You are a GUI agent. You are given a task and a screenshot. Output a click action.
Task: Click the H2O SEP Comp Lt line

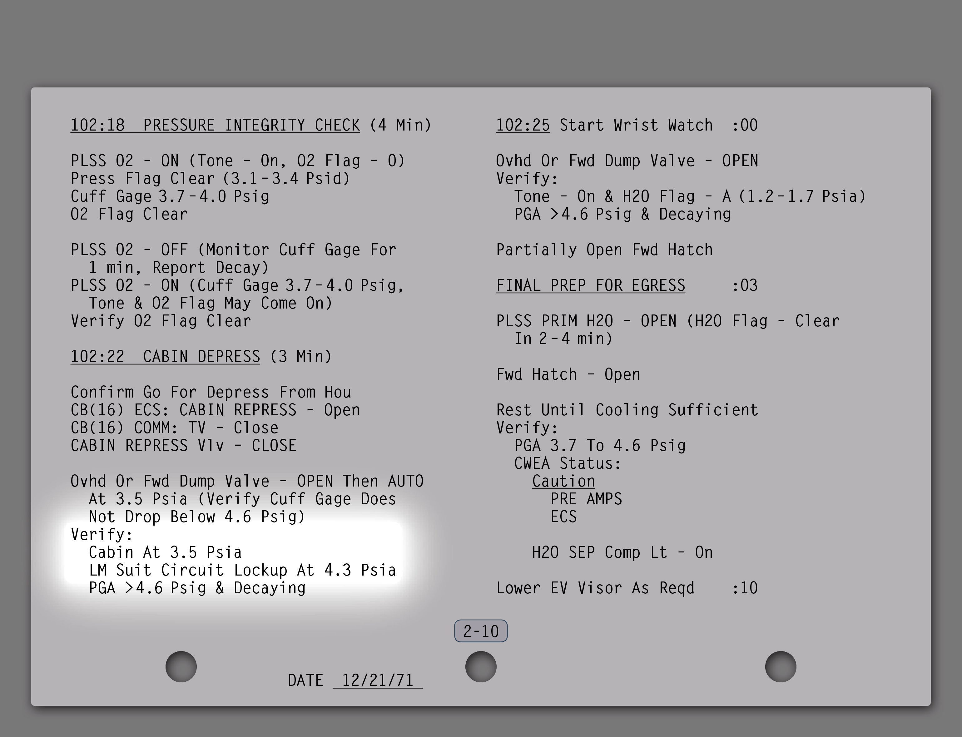tap(622, 552)
